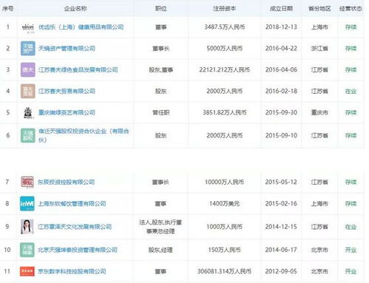Screen dimensions: 369x283
Task: Click the 开业 status in row 11
Action: 351,271
